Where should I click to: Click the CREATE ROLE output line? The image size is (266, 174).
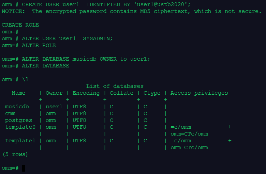[x=20, y=25]
